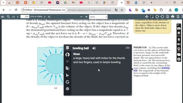Screen dimensions: 183x103
Task: Click the 'FIGURE 9.18' caption heading
Action: [140, 47]
